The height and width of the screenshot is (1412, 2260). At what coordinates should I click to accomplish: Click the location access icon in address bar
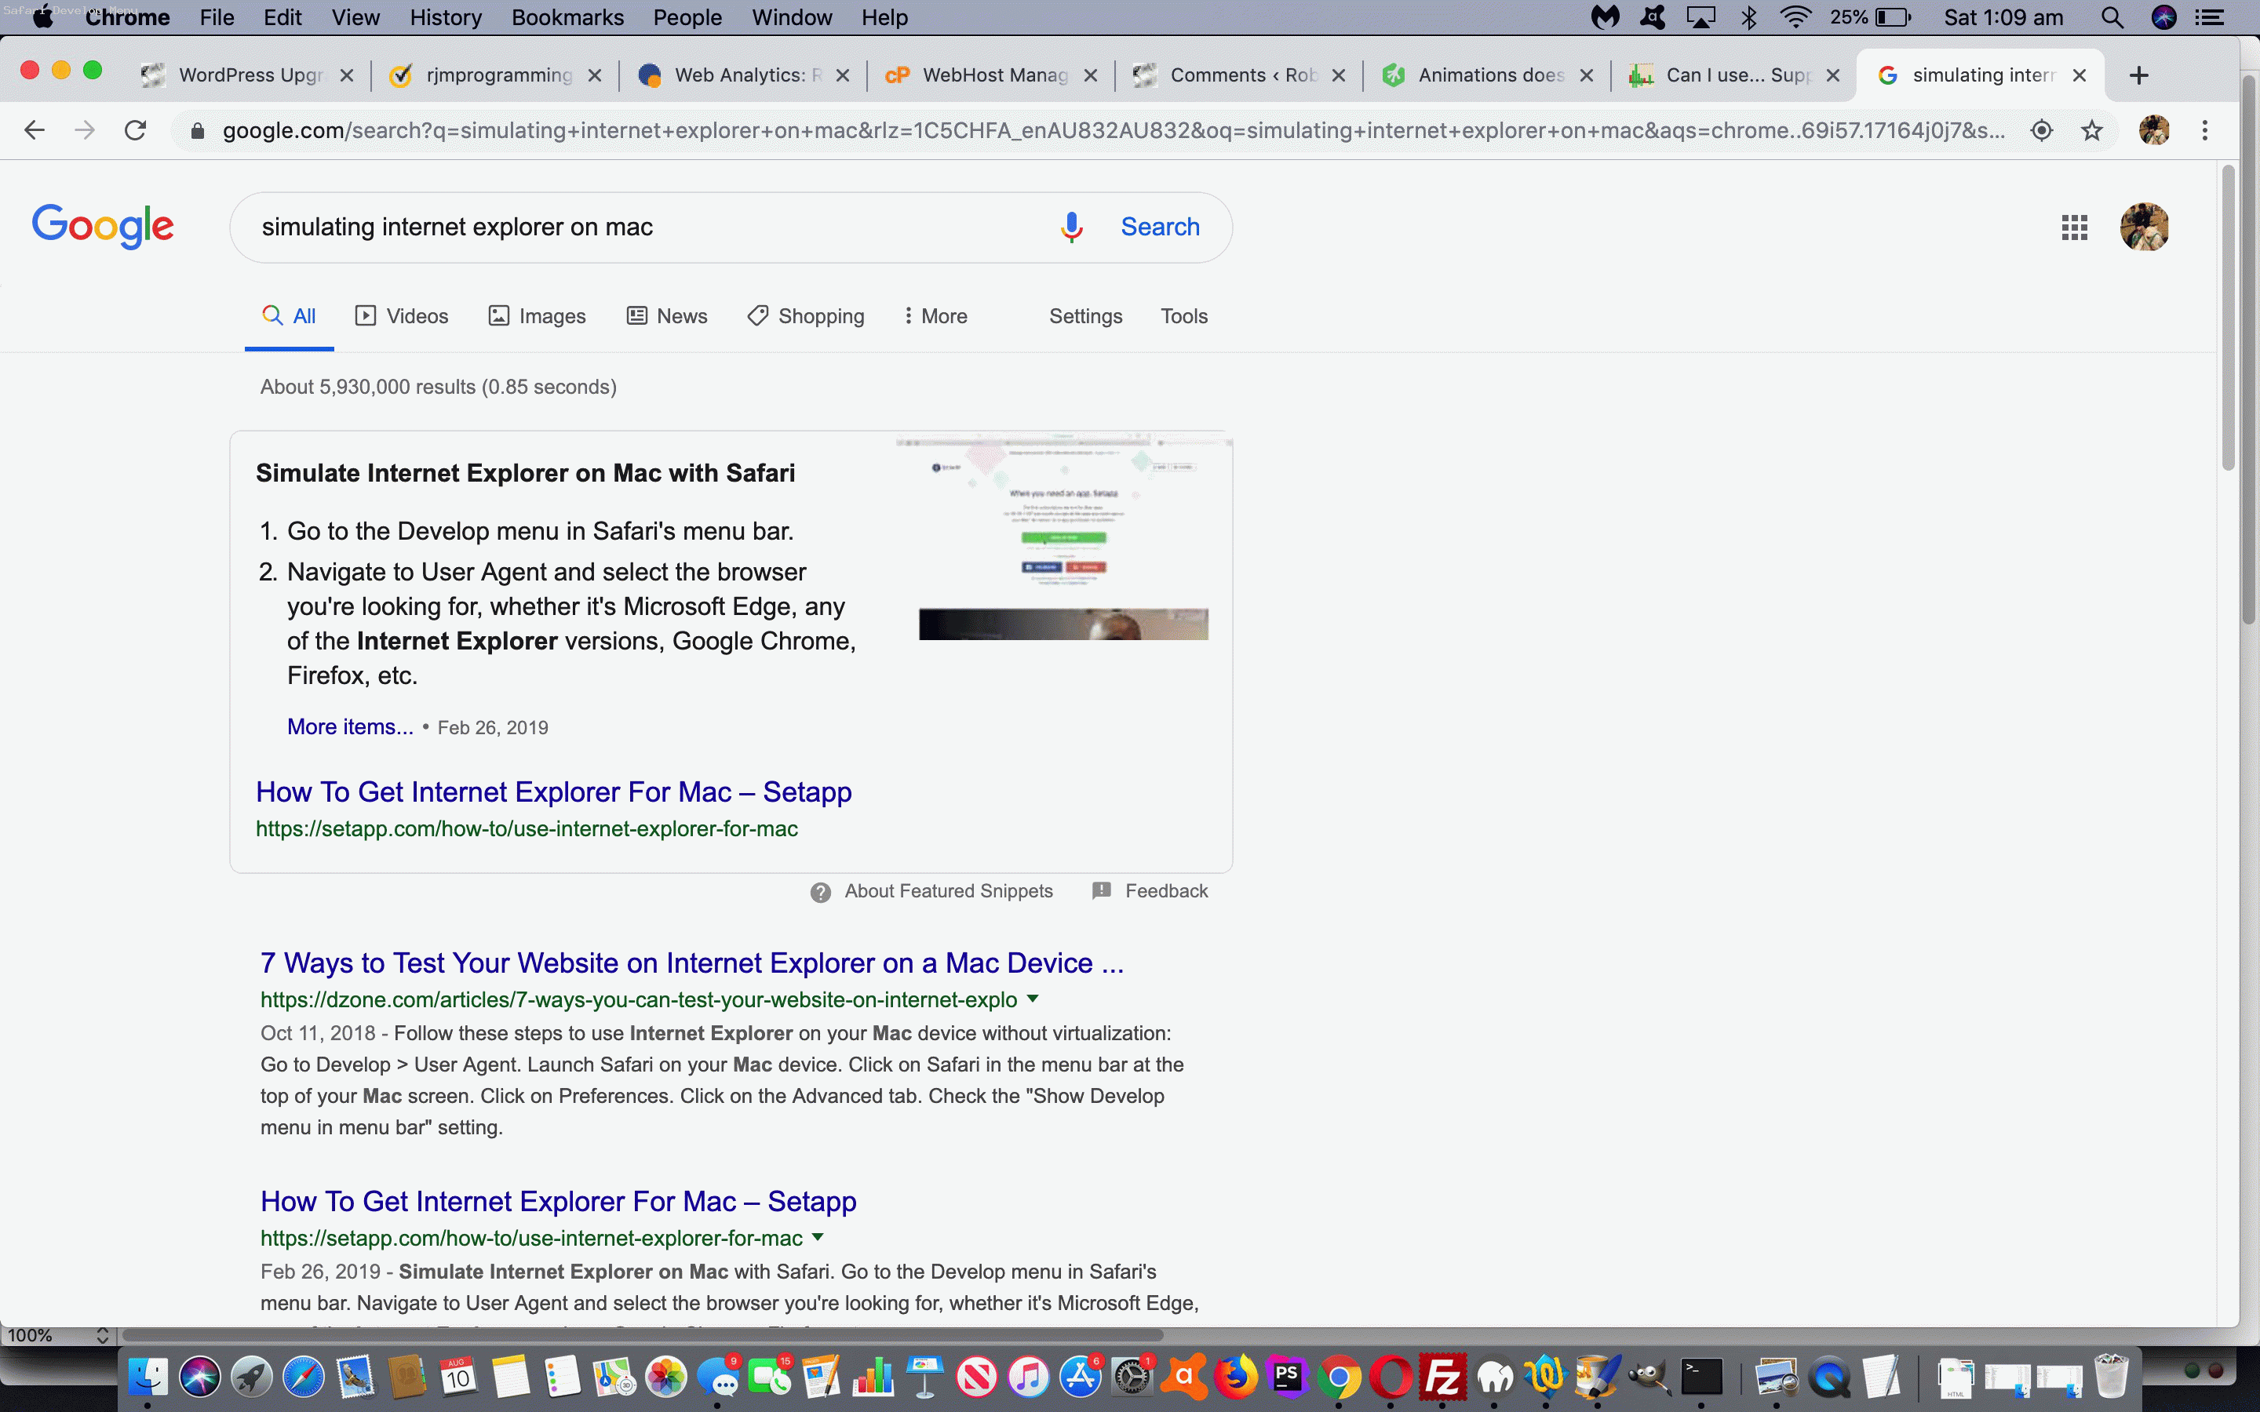pos(2042,129)
